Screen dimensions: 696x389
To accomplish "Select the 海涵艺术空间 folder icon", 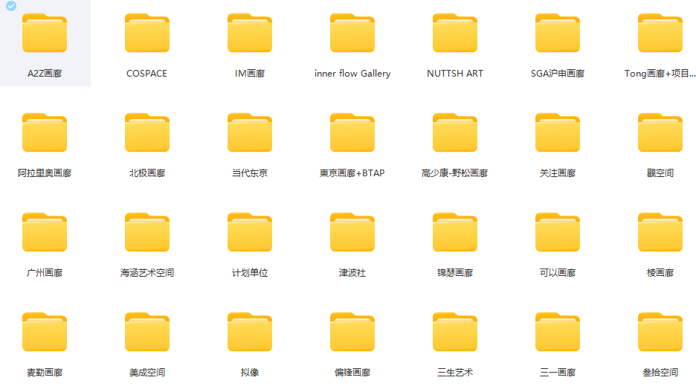I will point(146,233).
